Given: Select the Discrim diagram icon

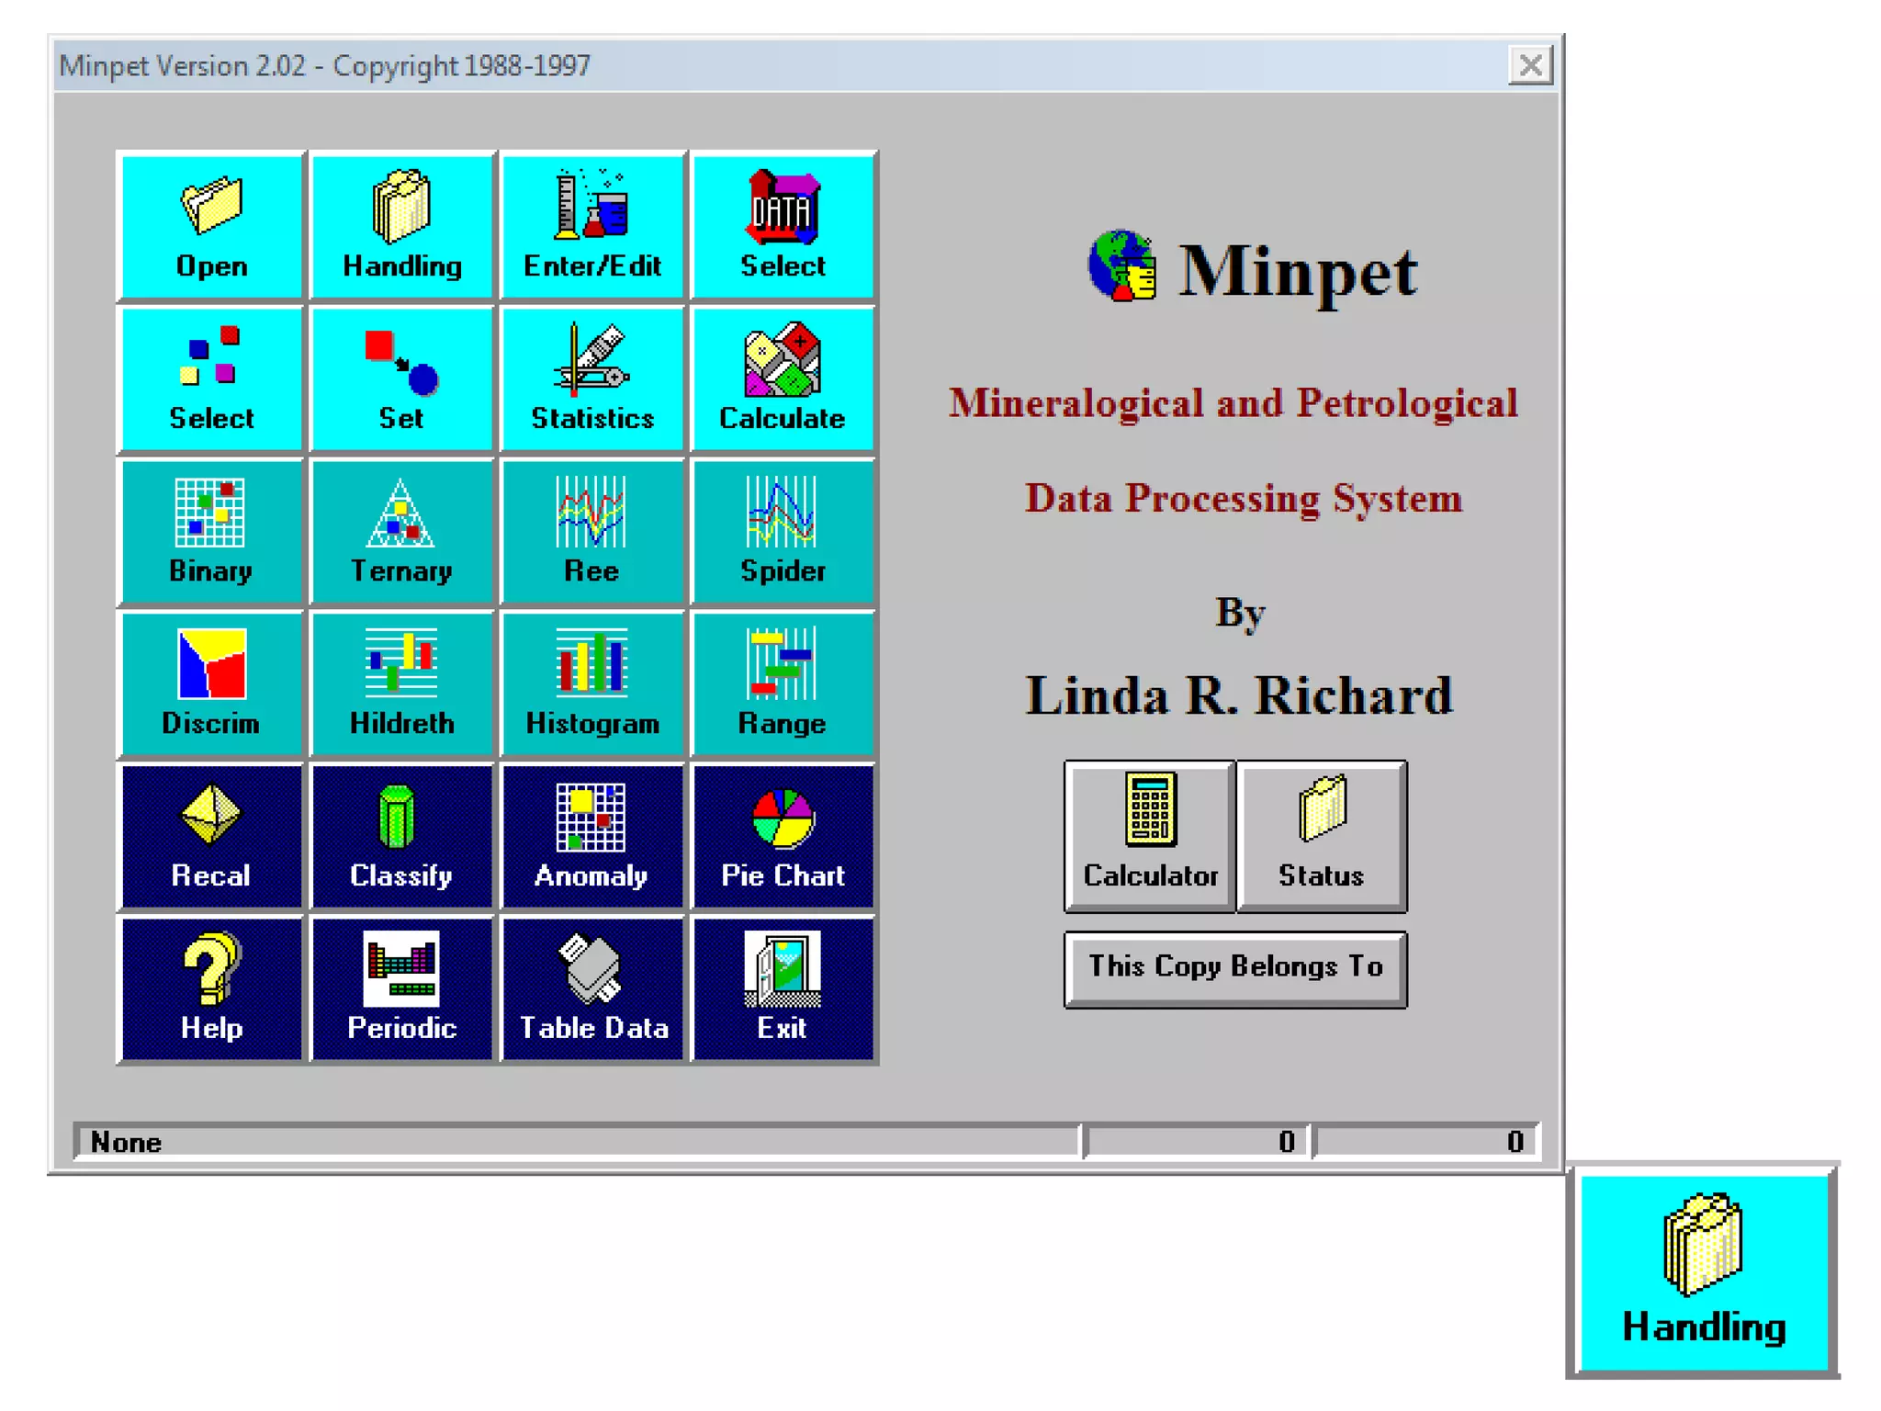Looking at the screenshot, I should coord(211,684).
